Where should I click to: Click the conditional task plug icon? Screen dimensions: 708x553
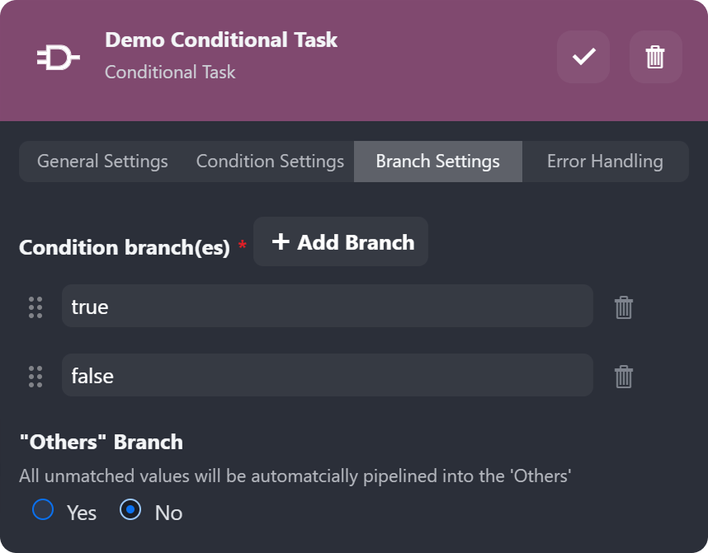click(58, 58)
